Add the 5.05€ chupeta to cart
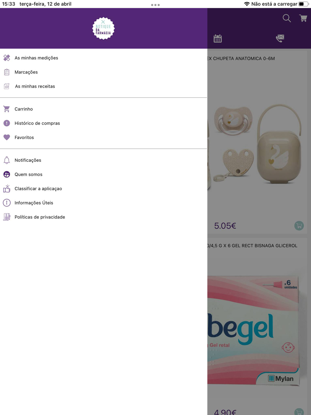Screen dimensions: 311x415 pyautogui.click(x=299, y=226)
